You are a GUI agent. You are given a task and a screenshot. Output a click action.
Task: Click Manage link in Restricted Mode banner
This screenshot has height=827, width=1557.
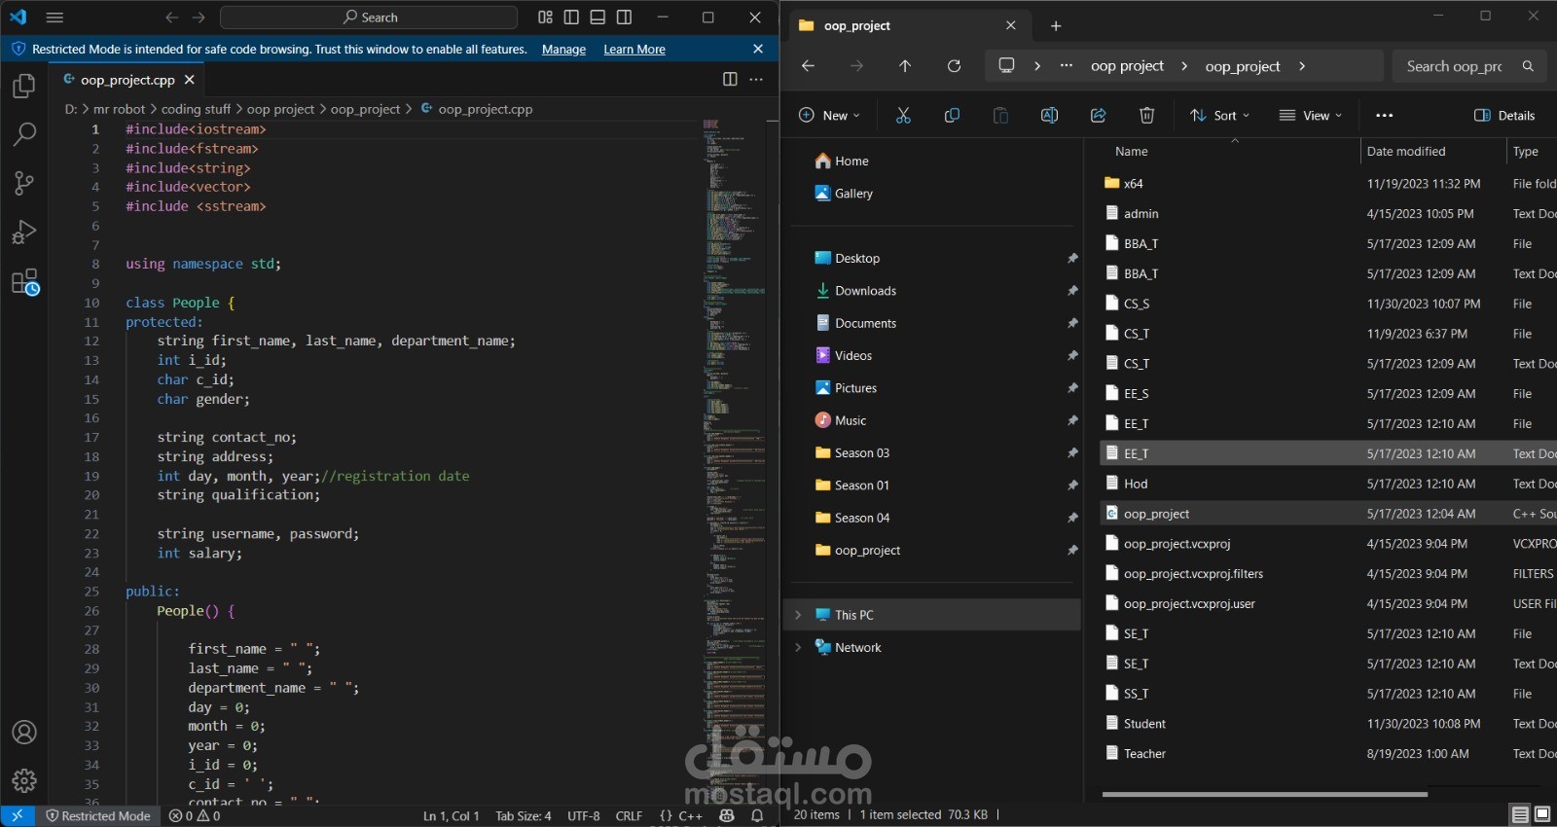(x=563, y=50)
